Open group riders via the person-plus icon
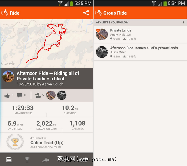 point(38,95)
